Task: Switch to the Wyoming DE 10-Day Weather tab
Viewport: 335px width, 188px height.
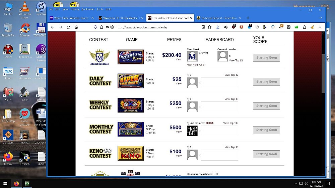Action: pyautogui.click(x=120, y=18)
